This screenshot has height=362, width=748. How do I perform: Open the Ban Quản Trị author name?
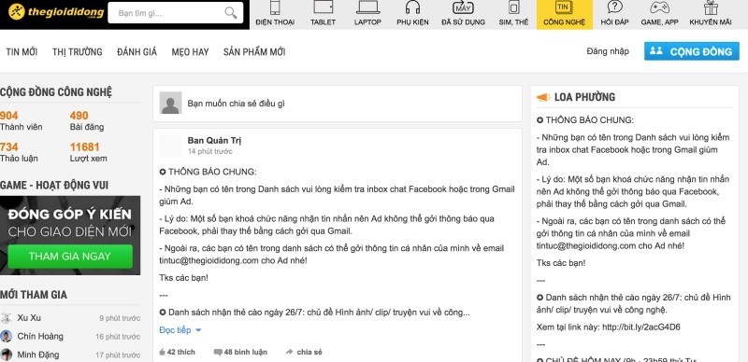click(214, 140)
